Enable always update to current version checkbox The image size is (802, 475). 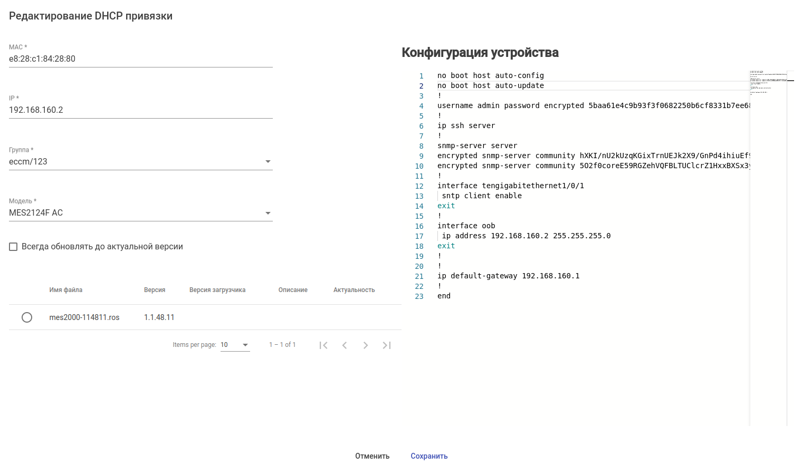(14, 247)
